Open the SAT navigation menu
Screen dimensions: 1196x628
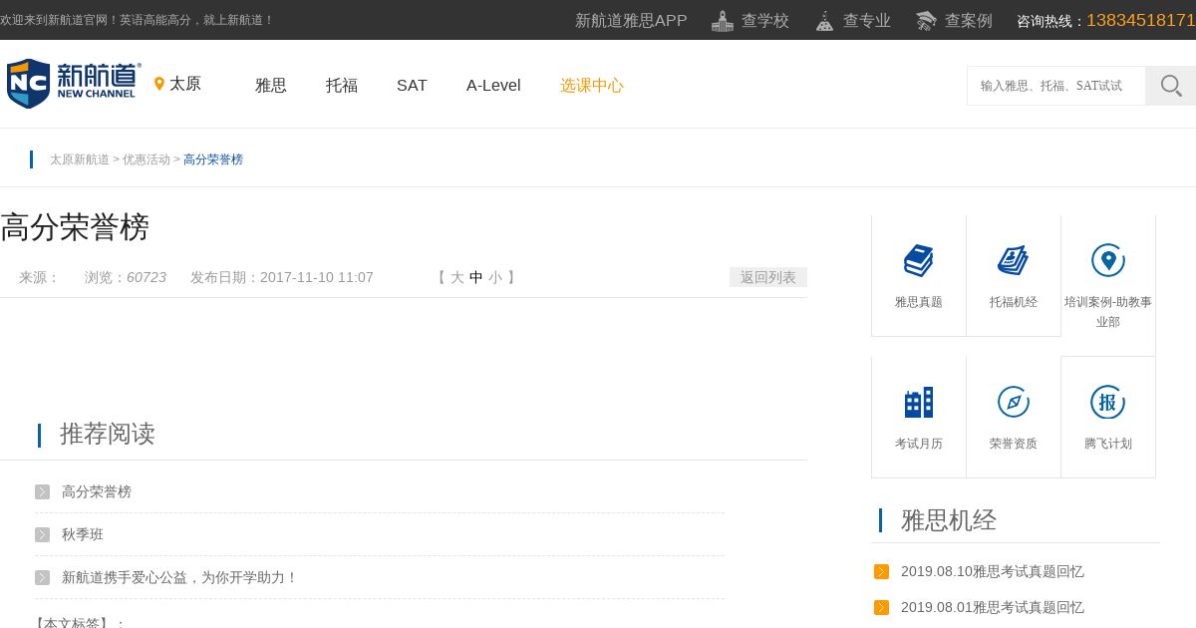412,85
